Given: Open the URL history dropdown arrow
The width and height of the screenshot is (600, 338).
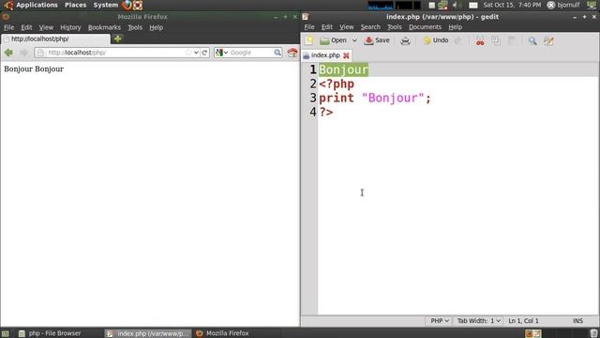Looking at the screenshot, I should (x=196, y=53).
